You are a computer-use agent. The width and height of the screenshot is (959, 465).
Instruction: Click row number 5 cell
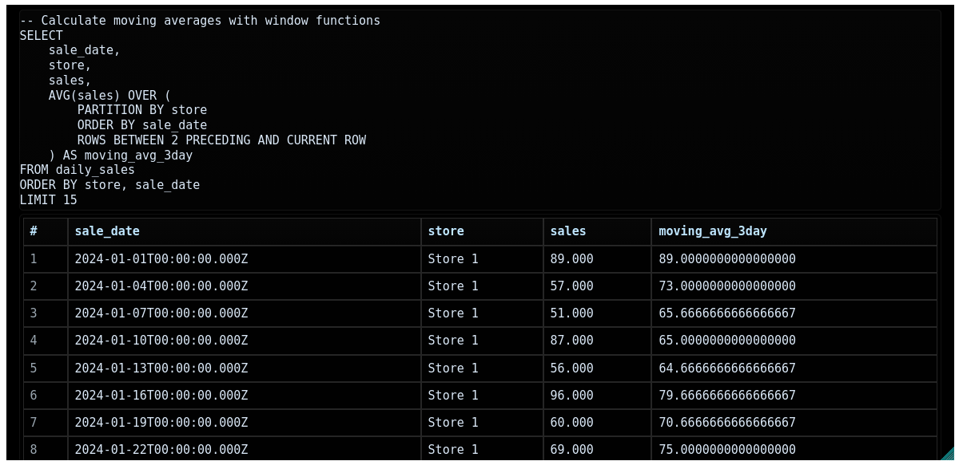(x=46, y=368)
